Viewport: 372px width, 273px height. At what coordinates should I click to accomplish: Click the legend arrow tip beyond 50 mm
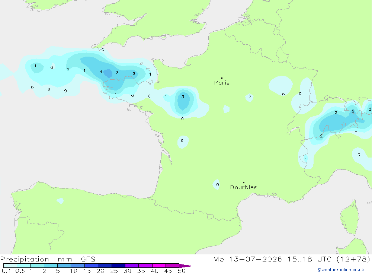[186, 266]
